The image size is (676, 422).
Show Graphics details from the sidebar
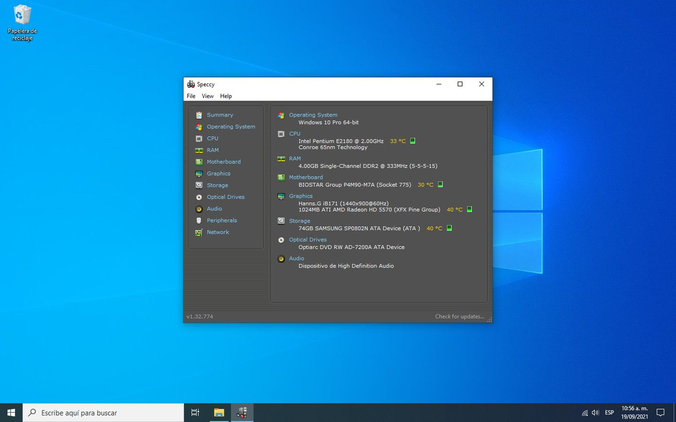tap(219, 174)
